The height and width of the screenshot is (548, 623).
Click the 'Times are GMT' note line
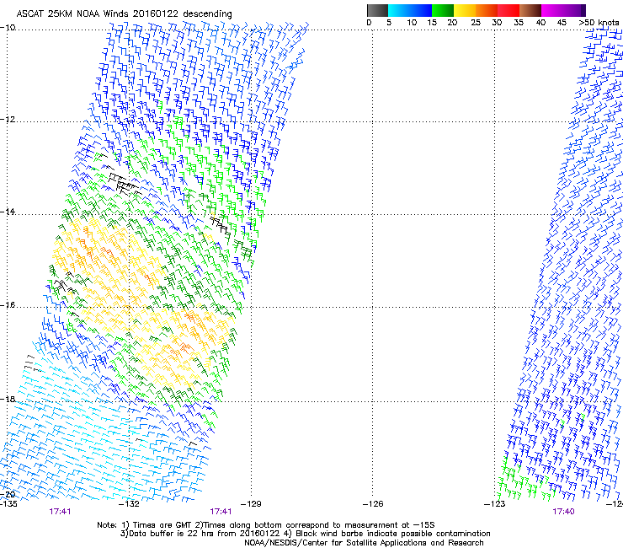(266, 525)
